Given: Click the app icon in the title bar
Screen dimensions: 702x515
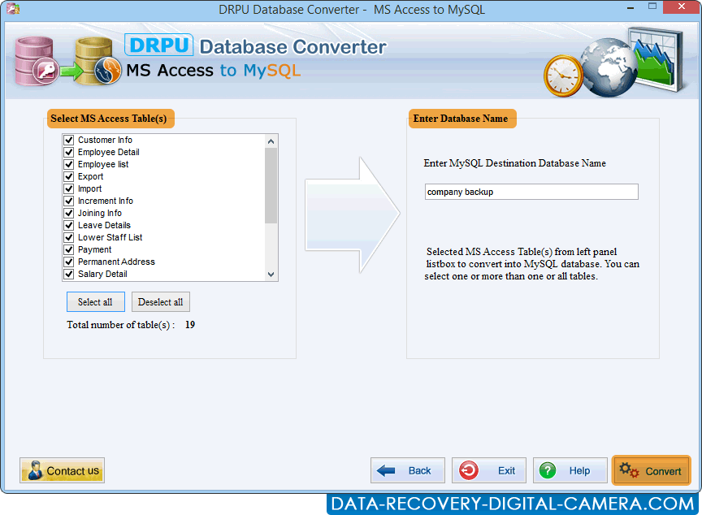Looking at the screenshot, I should click(x=13, y=8).
